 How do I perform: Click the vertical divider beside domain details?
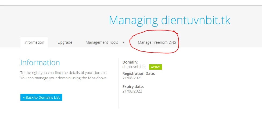[118, 83]
